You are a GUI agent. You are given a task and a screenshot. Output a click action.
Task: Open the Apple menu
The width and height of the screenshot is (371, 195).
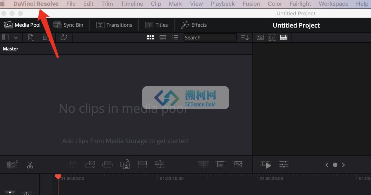click(3, 4)
